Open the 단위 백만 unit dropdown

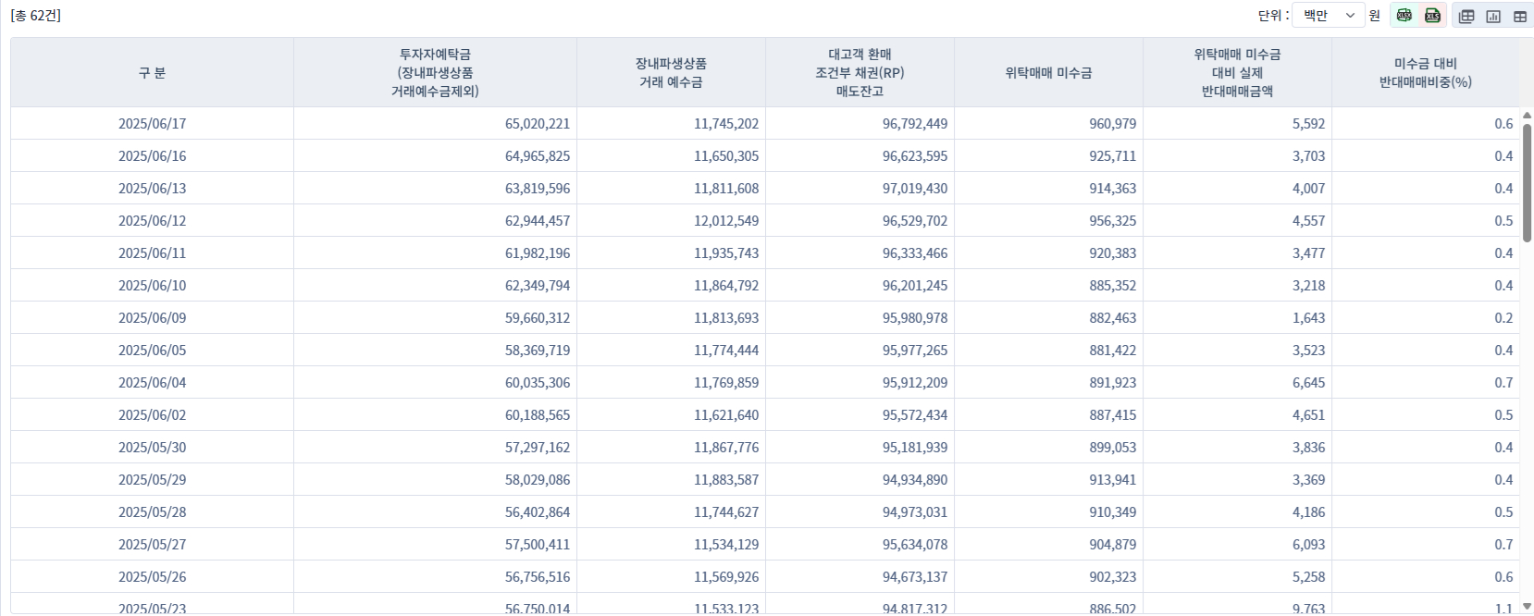pyautogui.click(x=1328, y=16)
